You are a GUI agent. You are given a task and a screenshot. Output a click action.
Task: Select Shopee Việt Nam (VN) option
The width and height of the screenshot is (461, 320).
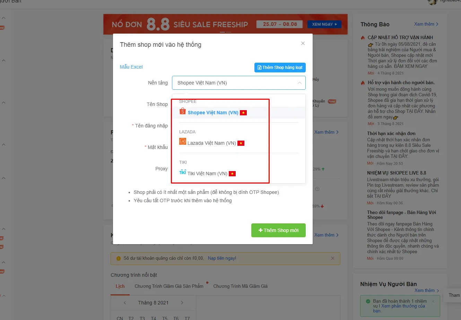click(x=239, y=113)
